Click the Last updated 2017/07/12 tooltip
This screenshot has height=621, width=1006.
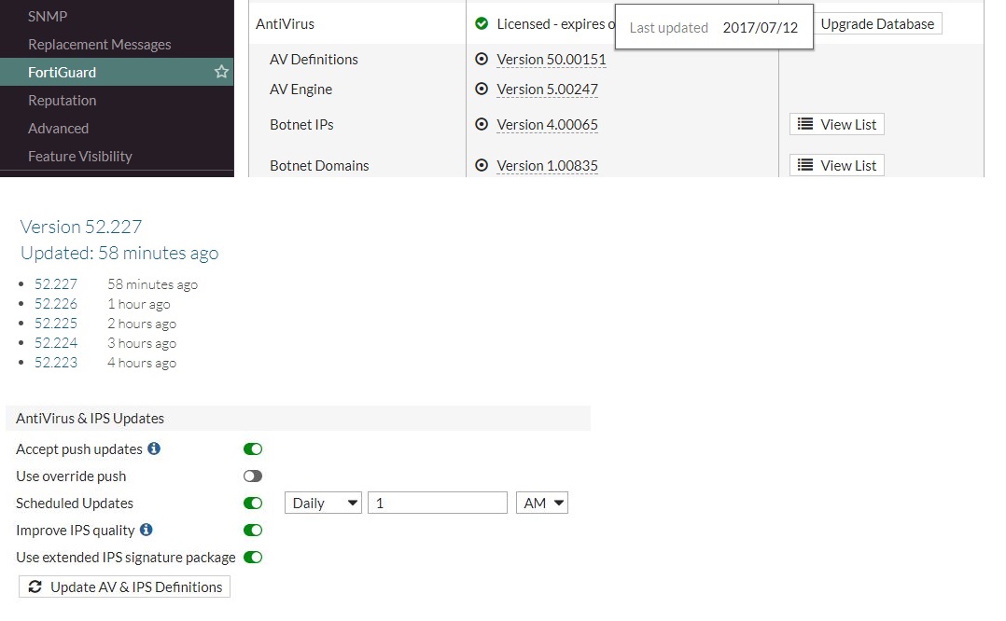(714, 27)
